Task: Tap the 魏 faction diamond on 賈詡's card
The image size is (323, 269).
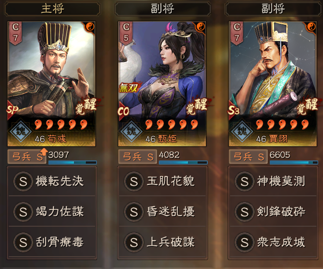Action: (x=242, y=131)
